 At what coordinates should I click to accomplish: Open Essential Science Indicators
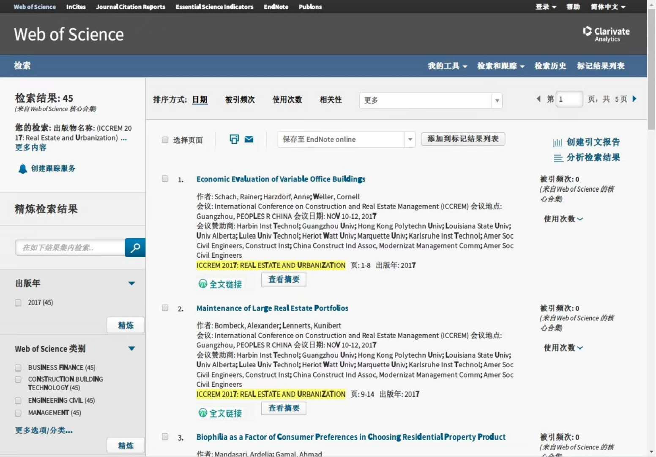(x=214, y=7)
